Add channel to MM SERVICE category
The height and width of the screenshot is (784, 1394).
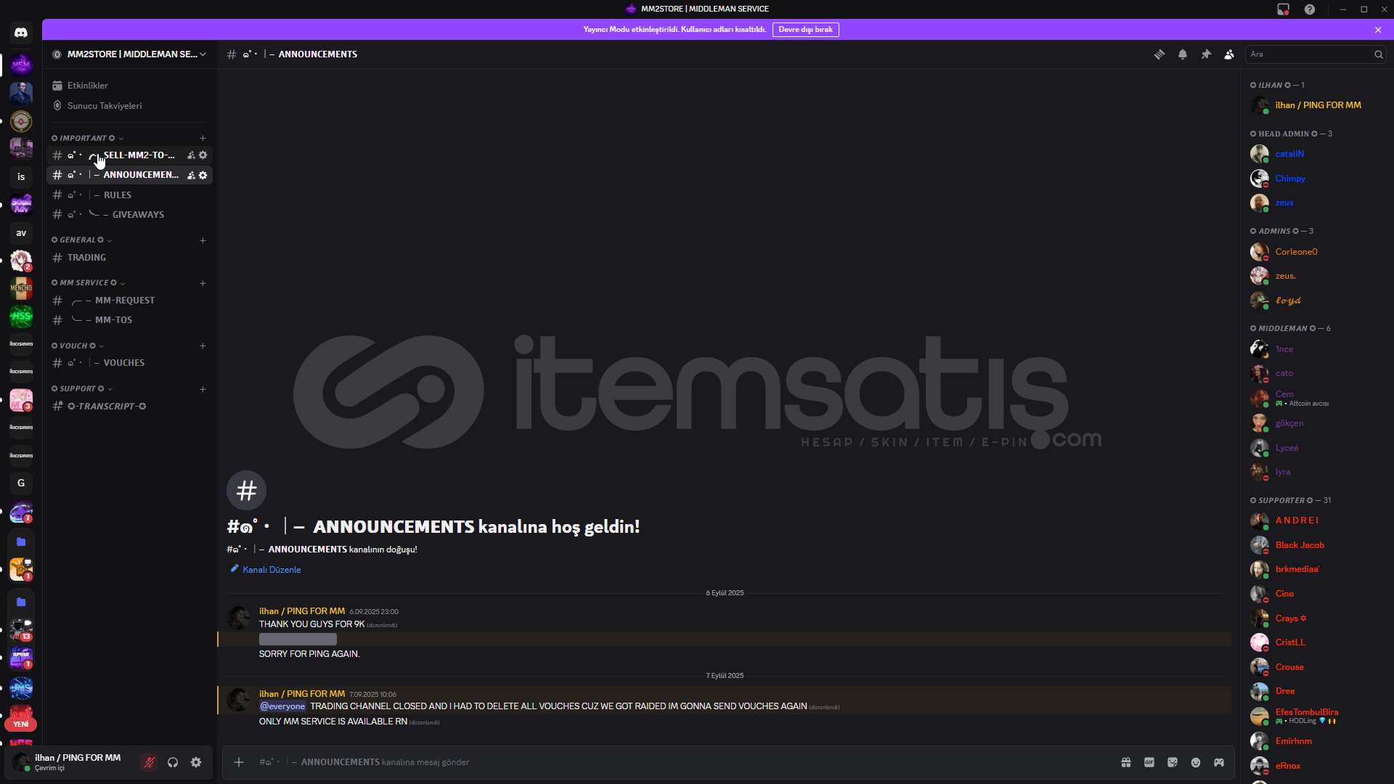[203, 283]
